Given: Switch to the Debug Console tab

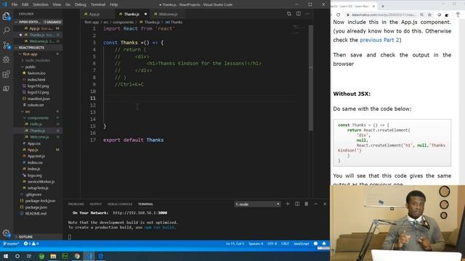Looking at the screenshot, I should [x=120, y=204].
